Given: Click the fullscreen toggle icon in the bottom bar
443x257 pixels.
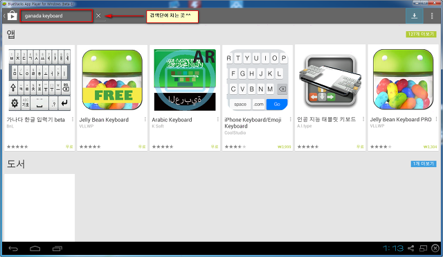Looking at the screenshot, I should pos(423,248).
